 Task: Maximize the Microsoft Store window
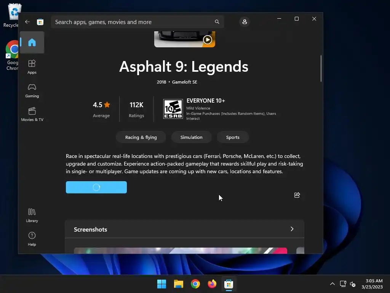coord(296,19)
